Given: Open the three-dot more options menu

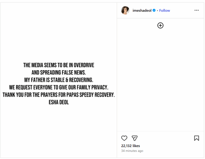Looking at the screenshot, I should 197,10.
